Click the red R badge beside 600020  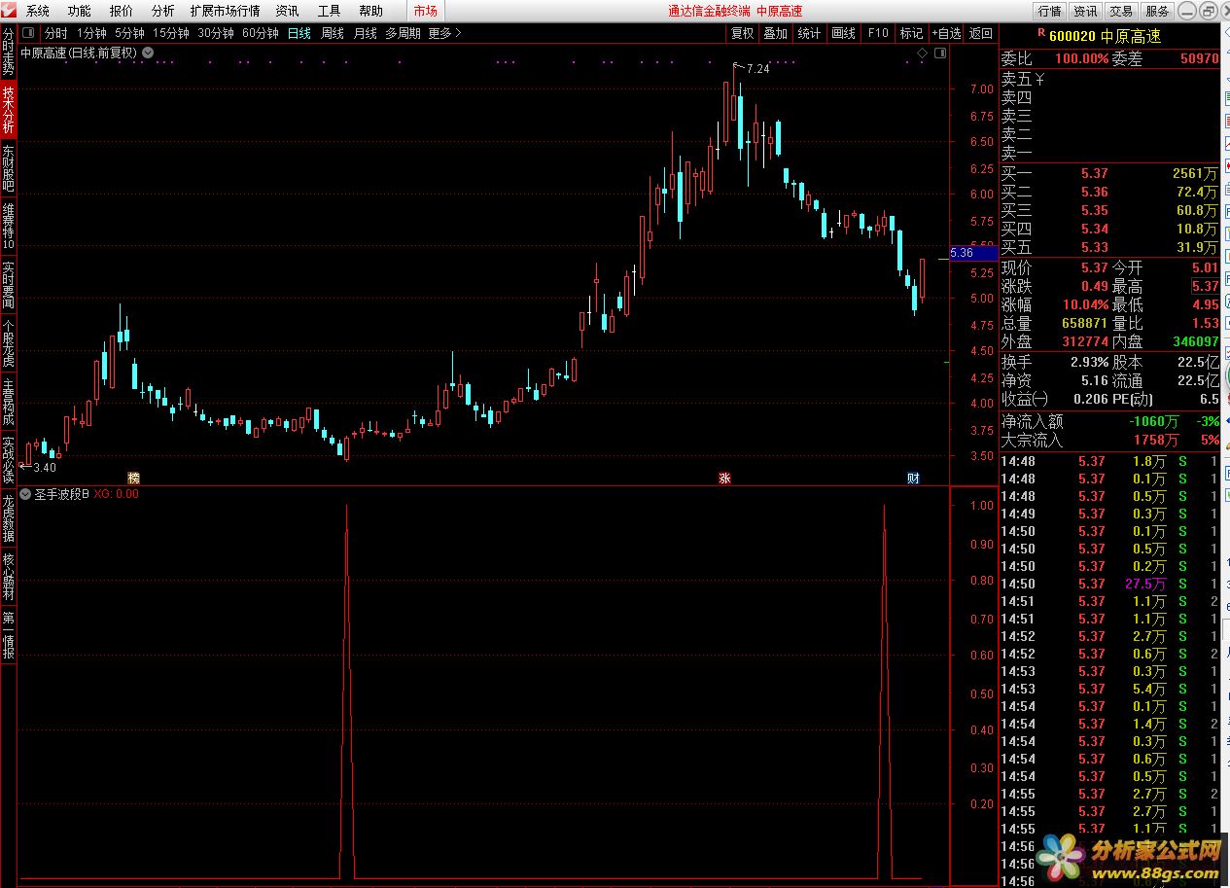tap(1041, 32)
